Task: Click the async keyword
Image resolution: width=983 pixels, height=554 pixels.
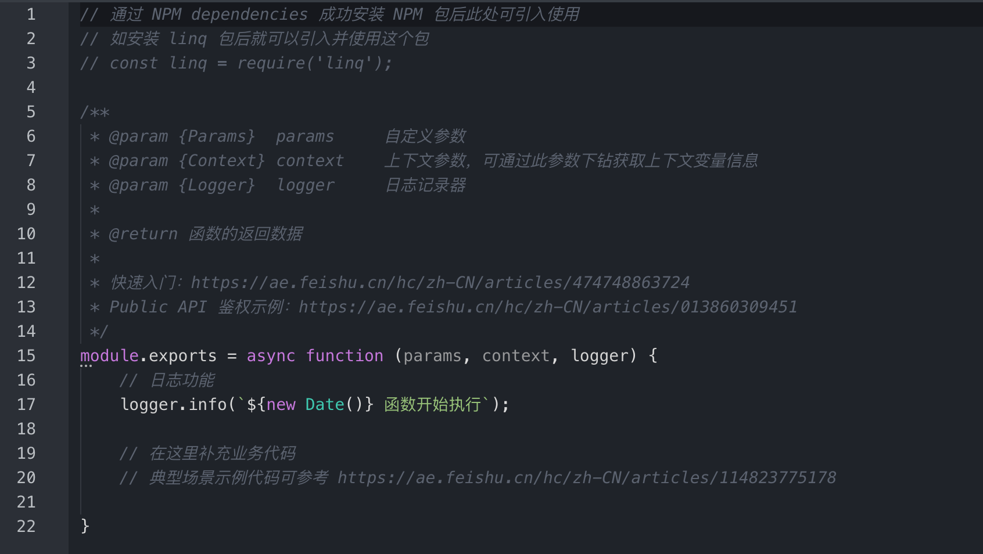Action: [271, 355]
